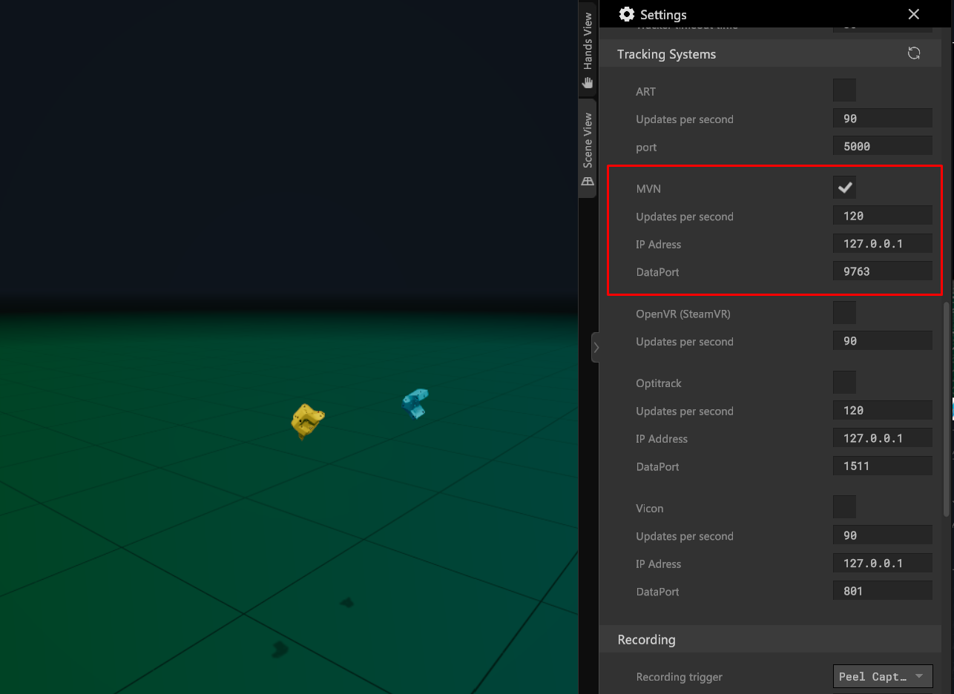
Task: Click the Optitrack label text
Action: 659,383
